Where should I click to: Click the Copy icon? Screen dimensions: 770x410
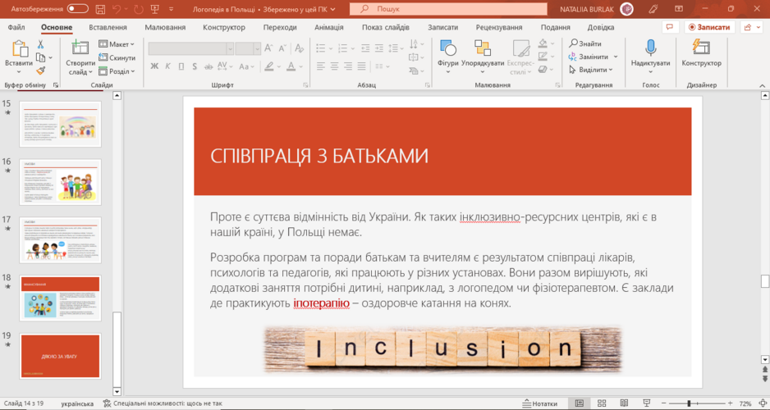point(41,57)
